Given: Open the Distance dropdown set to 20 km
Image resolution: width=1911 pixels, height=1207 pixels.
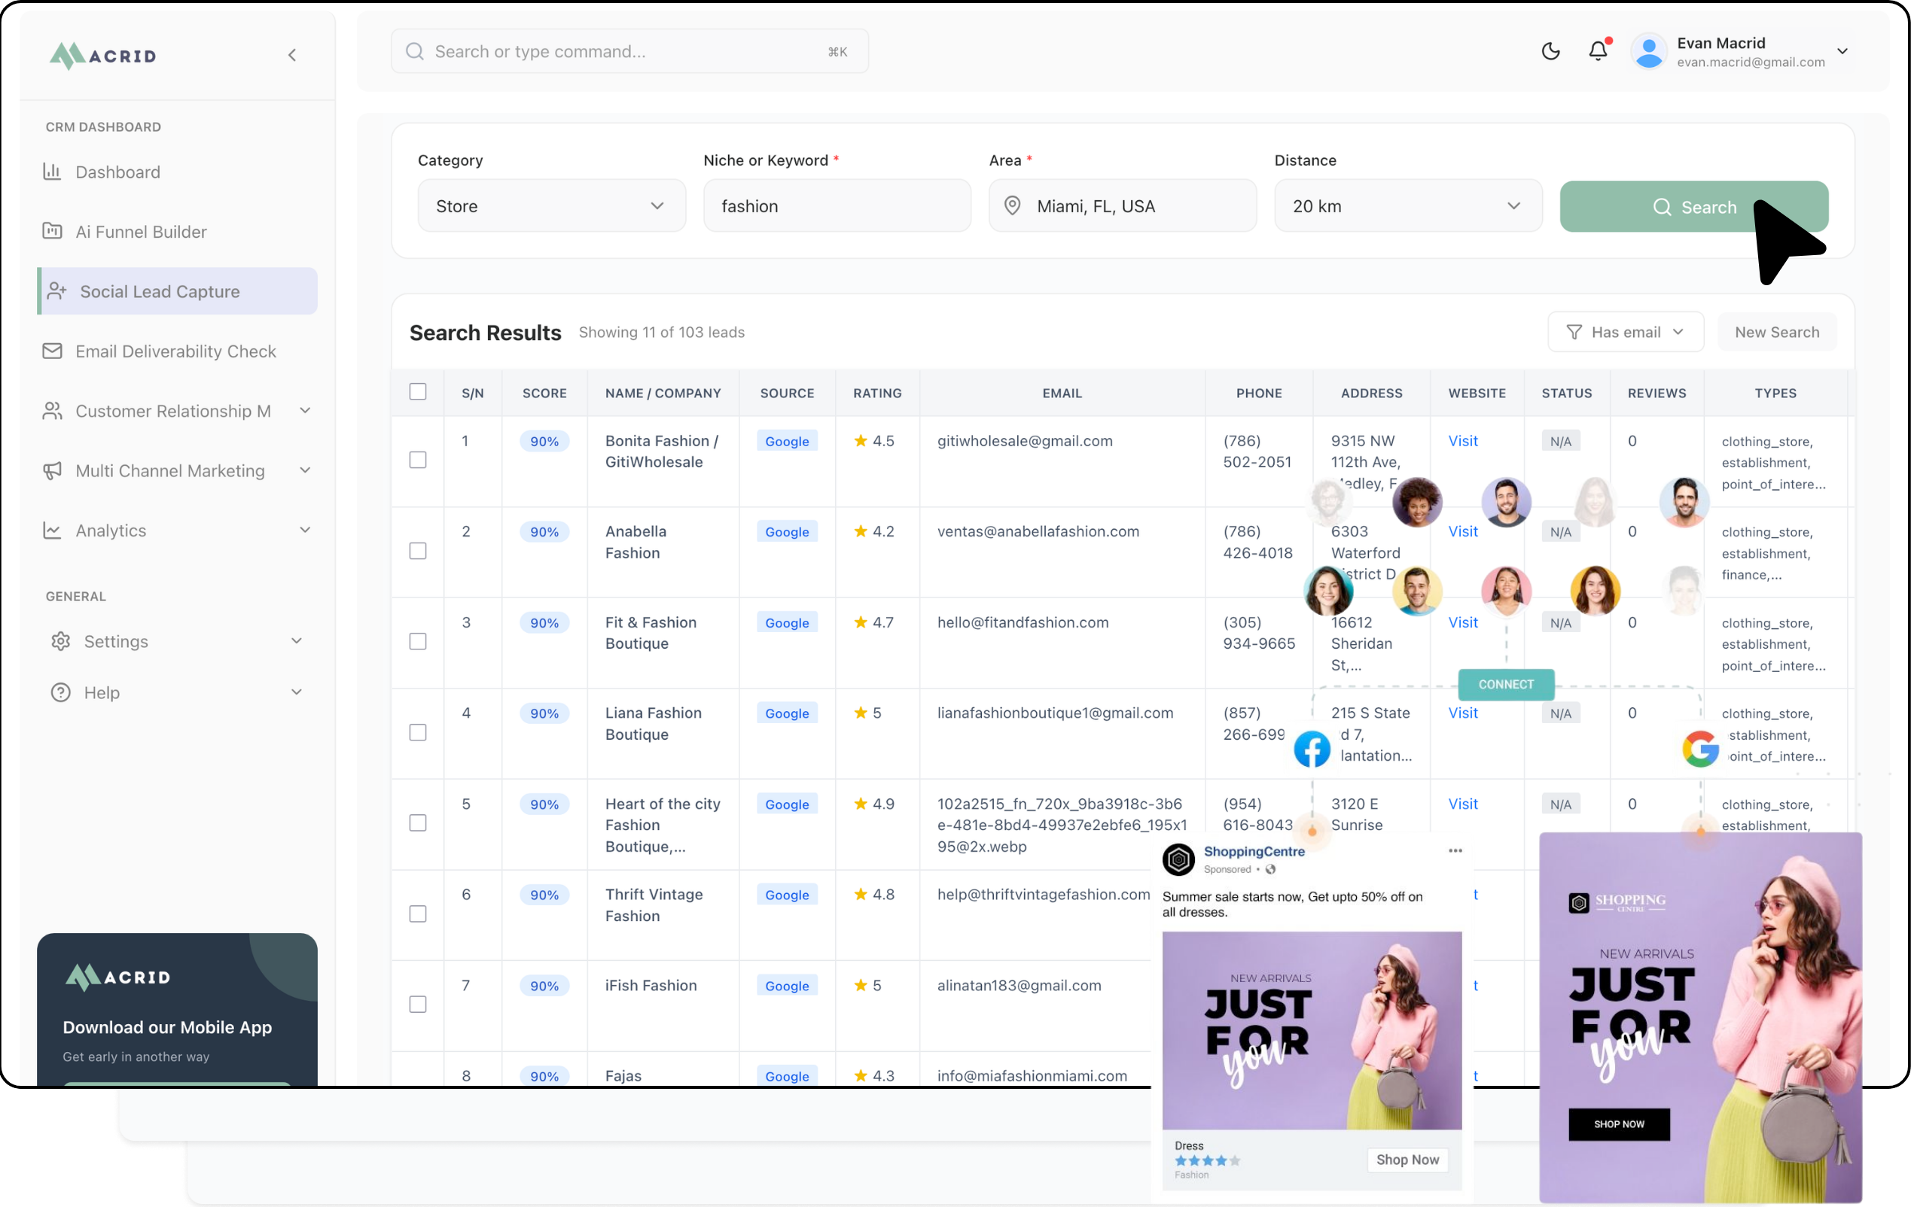Looking at the screenshot, I should 1407,206.
